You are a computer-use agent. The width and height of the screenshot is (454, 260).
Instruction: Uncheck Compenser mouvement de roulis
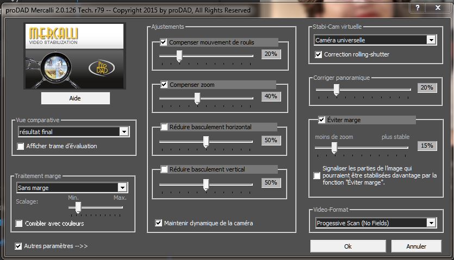[163, 42]
